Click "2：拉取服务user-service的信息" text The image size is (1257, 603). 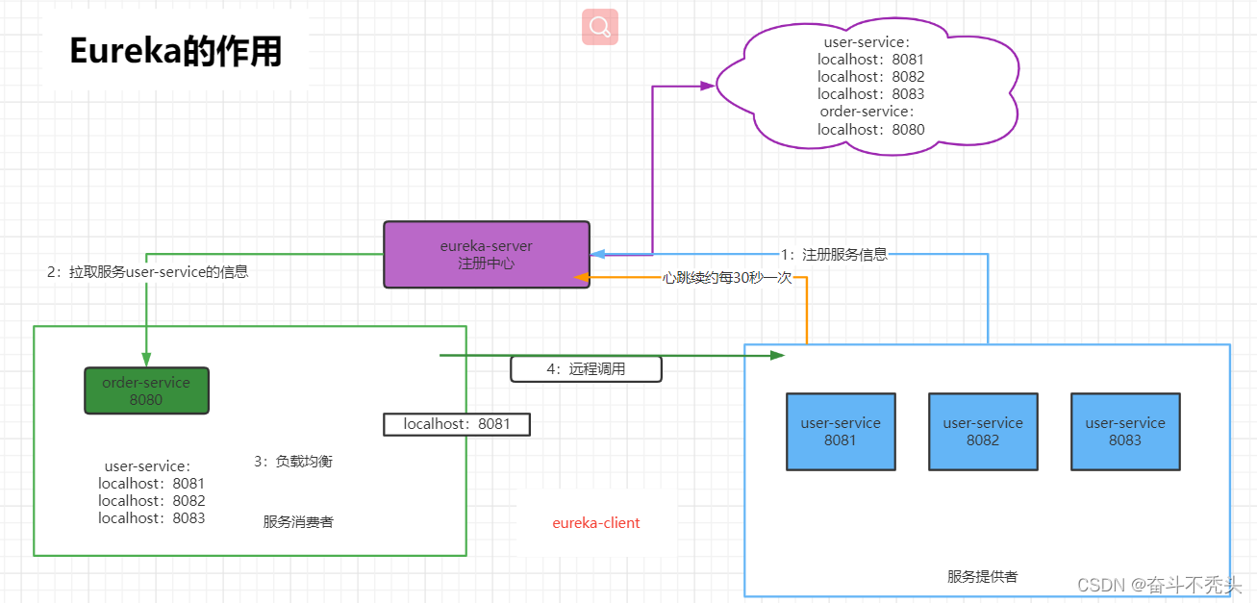pyautogui.click(x=148, y=272)
